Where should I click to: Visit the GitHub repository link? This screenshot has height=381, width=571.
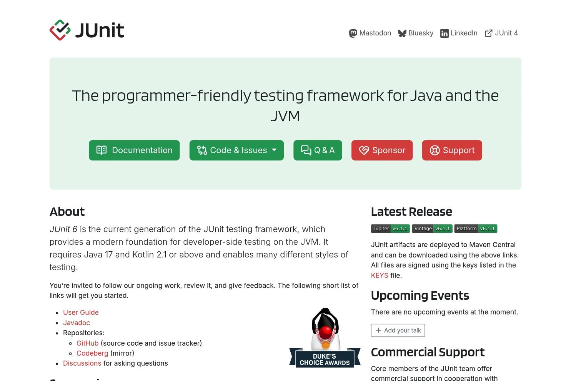pos(88,343)
